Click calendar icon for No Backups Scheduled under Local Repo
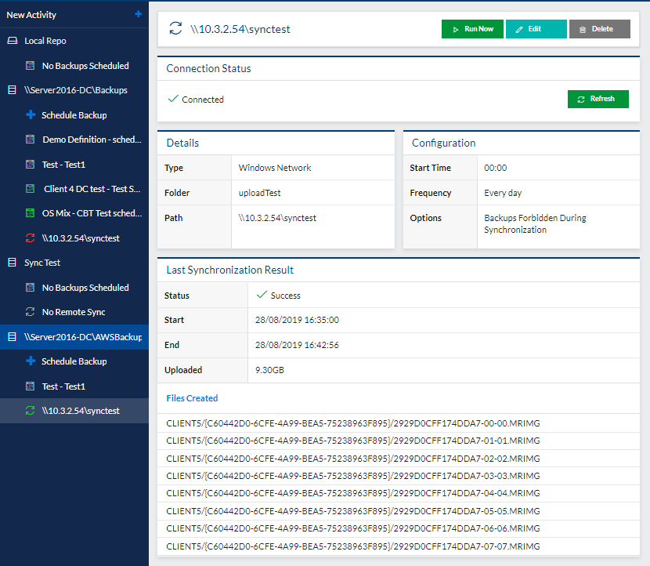The width and height of the screenshot is (650, 566). click(31, 66)
